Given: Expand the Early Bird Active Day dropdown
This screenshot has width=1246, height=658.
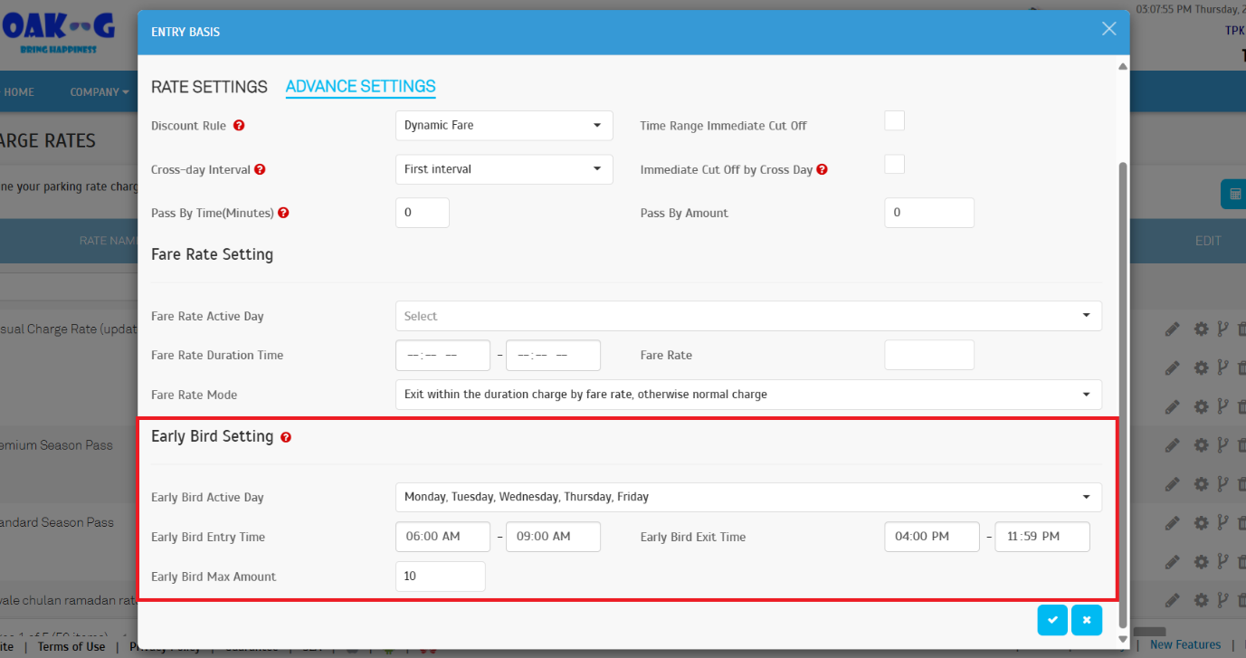Looking at the screenshot, I should (748, 497).
